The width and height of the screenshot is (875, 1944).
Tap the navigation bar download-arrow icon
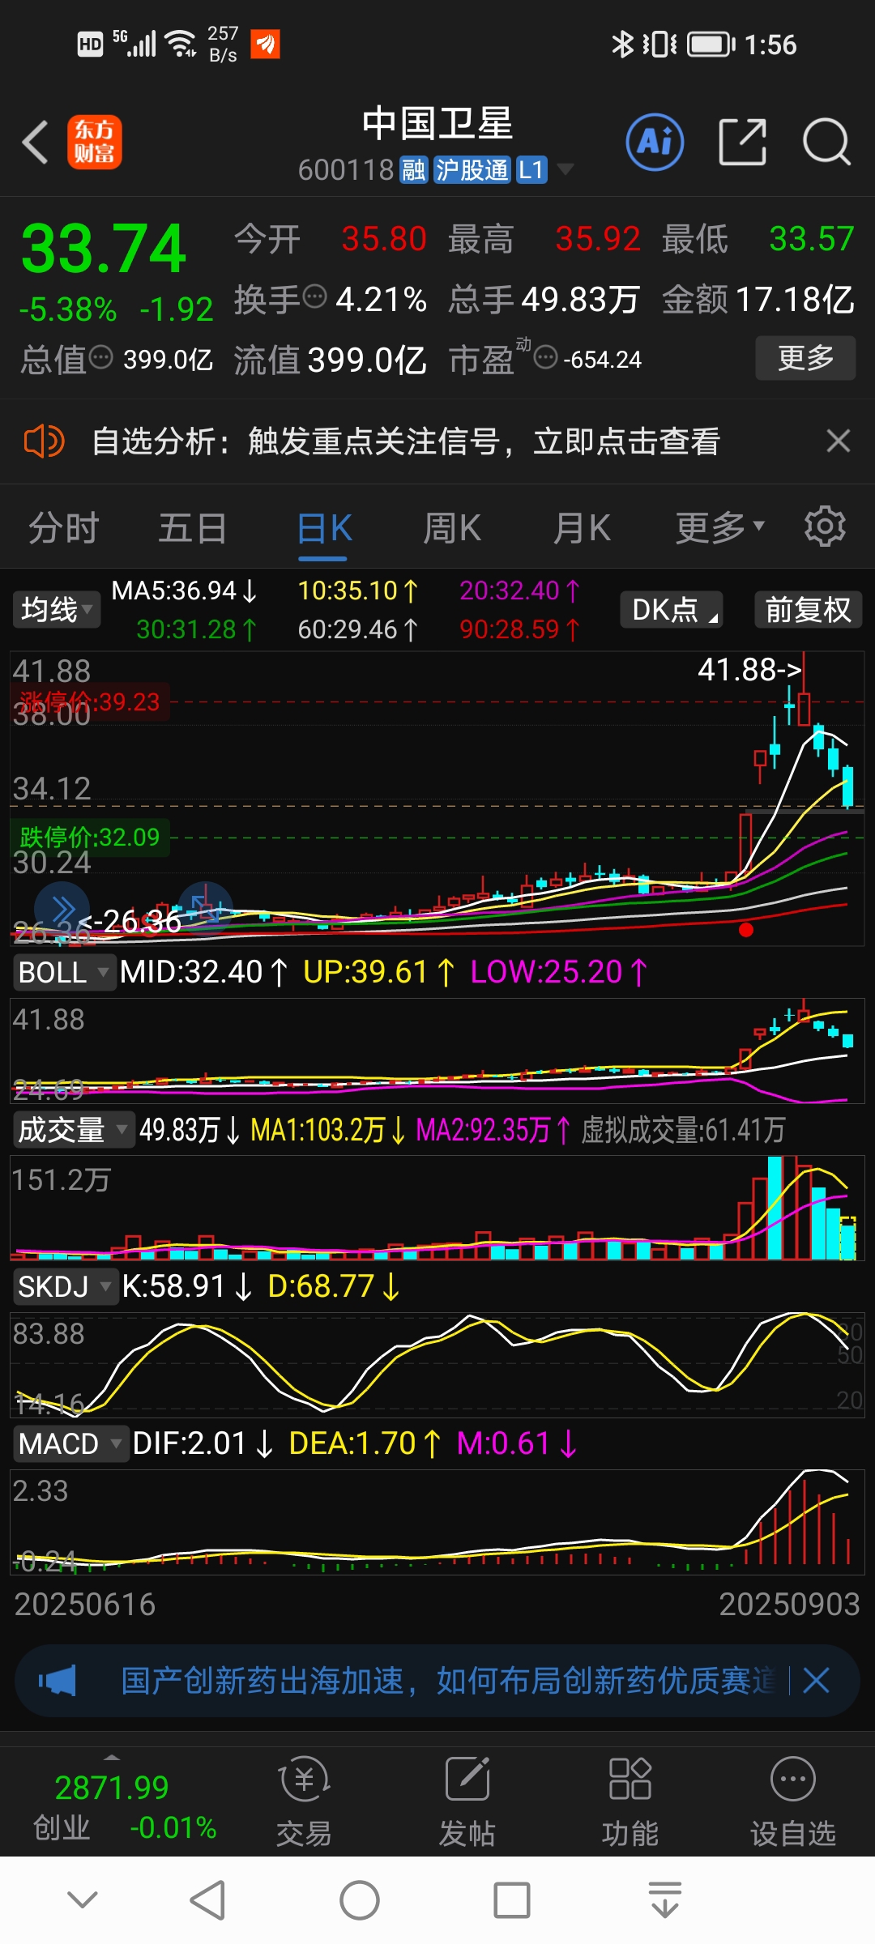665,1899
